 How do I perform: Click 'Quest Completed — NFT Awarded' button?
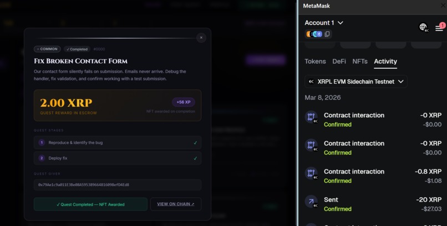pyautogui.click(x=90, y=204)
